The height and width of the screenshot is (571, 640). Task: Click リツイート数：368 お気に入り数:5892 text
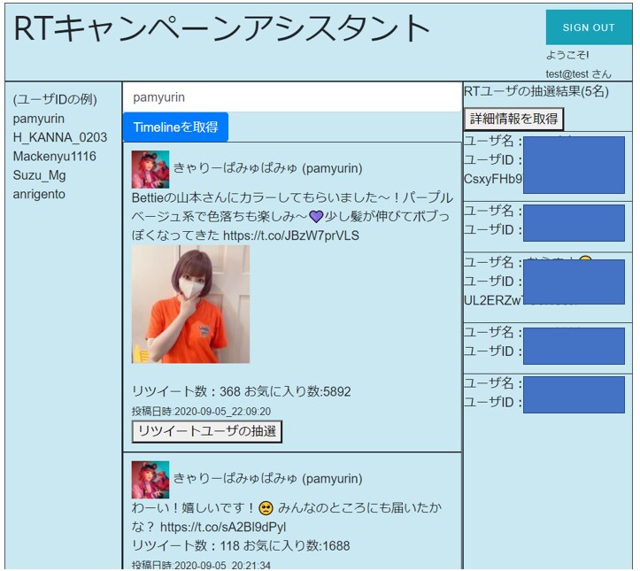pos(242,392)
